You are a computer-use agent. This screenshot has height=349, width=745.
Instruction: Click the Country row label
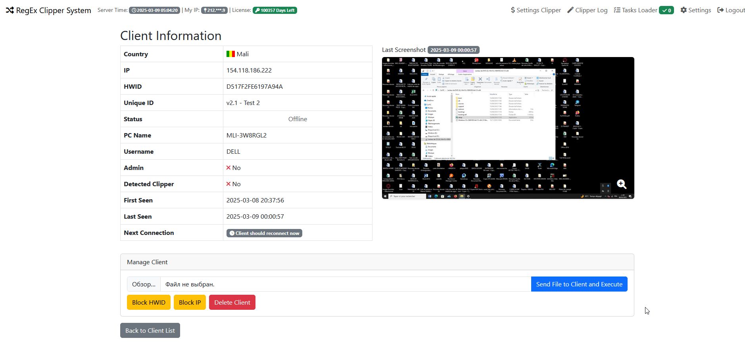[136, 54]
